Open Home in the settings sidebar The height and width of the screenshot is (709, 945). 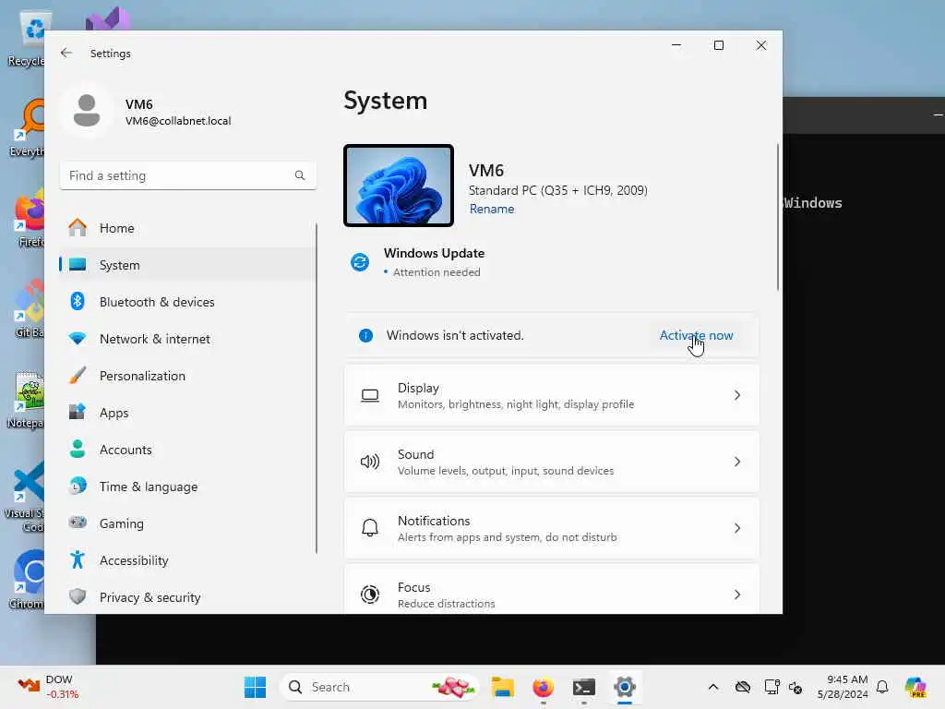click(188, 228)
